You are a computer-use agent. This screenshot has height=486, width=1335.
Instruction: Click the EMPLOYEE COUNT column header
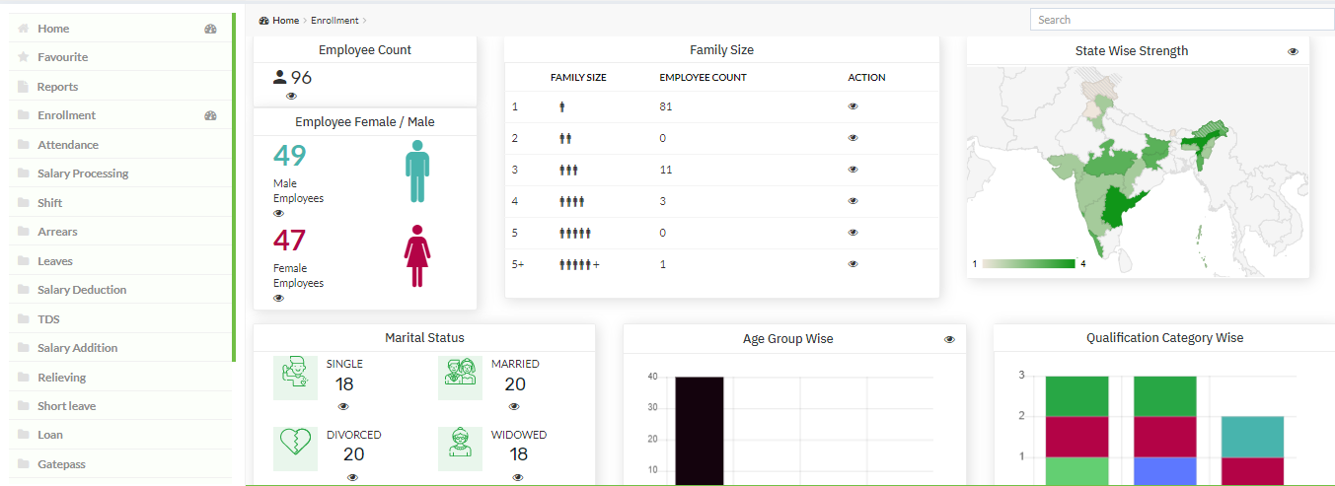click(703, 77)
